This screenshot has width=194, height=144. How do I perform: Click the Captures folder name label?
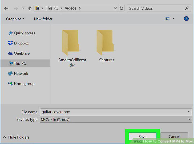coord(107,60)
